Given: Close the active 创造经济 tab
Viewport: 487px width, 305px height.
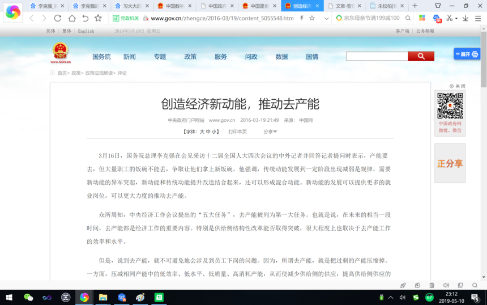Looking at the screenshot, I should click(x=317, y=6).
